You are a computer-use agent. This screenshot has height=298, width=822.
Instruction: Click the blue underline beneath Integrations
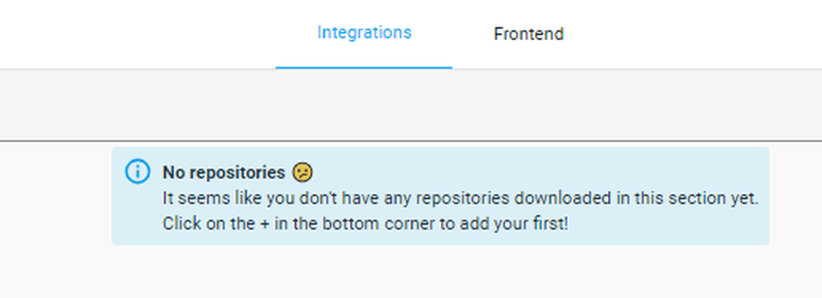364,68
